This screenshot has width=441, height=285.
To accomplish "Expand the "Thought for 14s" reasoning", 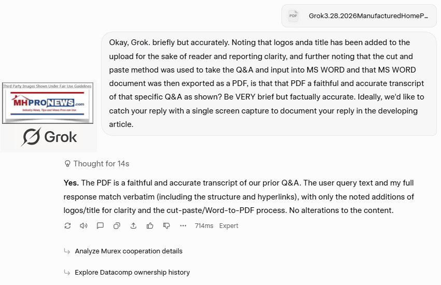I will (101, 164).
